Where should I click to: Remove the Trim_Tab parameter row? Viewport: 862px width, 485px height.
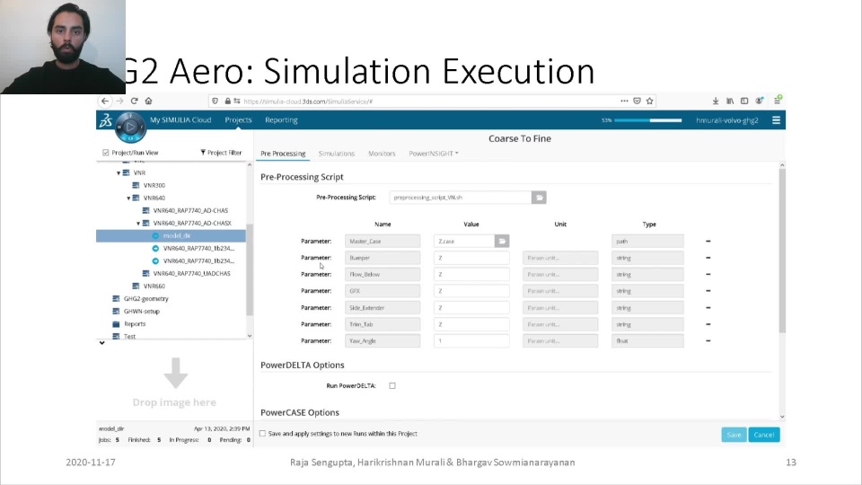(708, 324)
